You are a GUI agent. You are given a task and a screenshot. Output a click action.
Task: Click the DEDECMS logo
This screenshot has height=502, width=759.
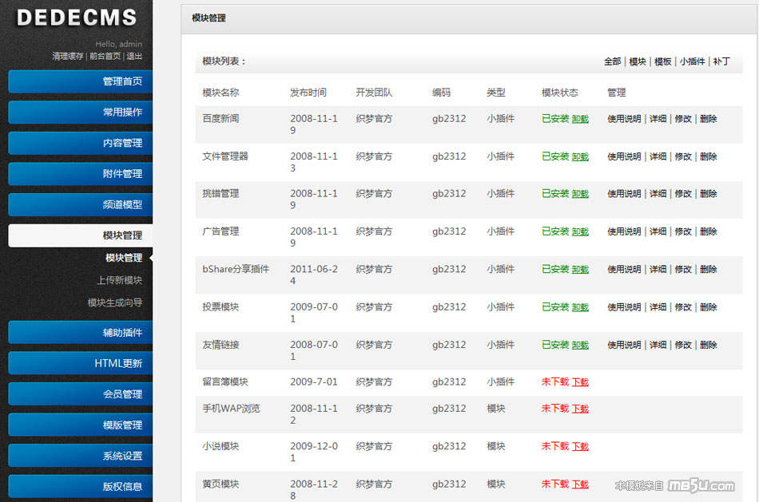[77, 18]
